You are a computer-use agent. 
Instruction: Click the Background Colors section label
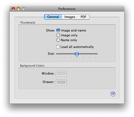pos(32,66)
